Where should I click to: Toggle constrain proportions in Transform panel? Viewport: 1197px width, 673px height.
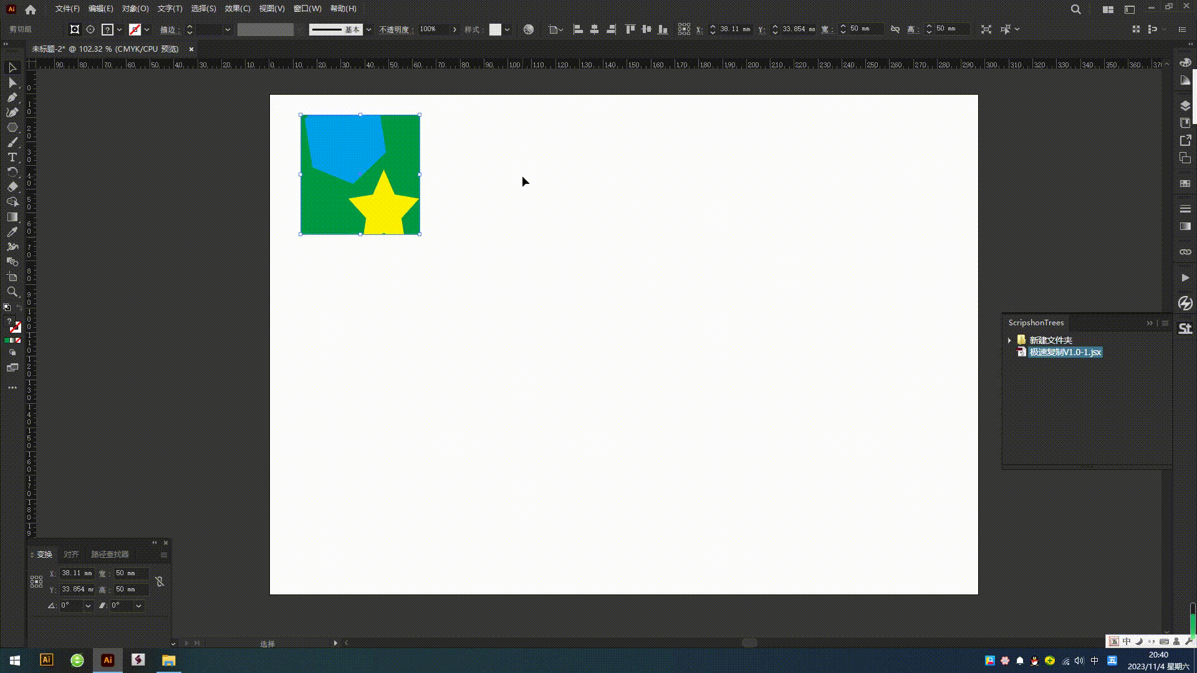[x=160, y=581]
